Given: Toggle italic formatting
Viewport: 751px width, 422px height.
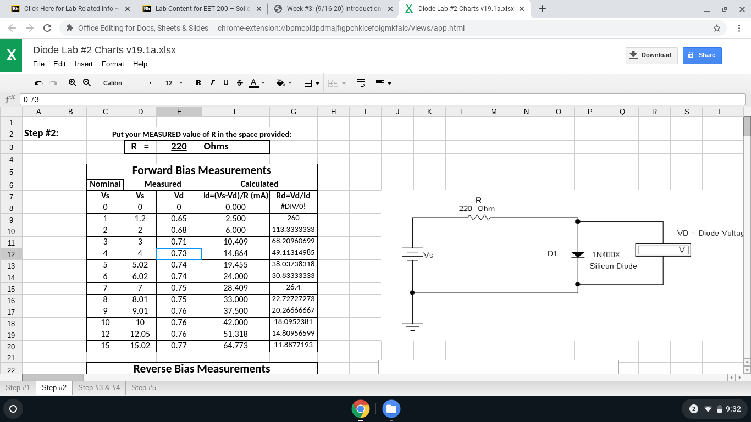Looking at the screenshot, I should (212, 83).
